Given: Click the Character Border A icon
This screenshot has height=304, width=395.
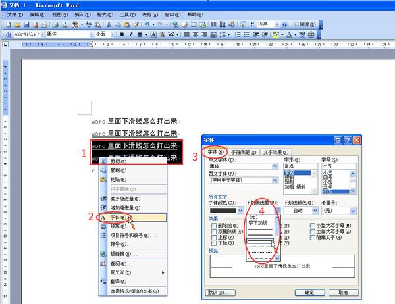Looking at the screenshot, I should click(x=153, y=34).
